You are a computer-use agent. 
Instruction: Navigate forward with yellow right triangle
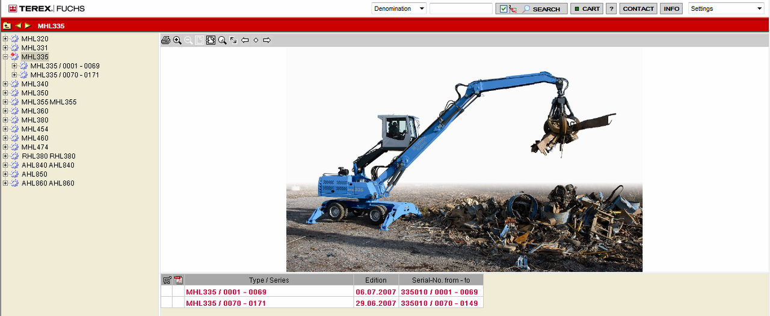(27, 26)
